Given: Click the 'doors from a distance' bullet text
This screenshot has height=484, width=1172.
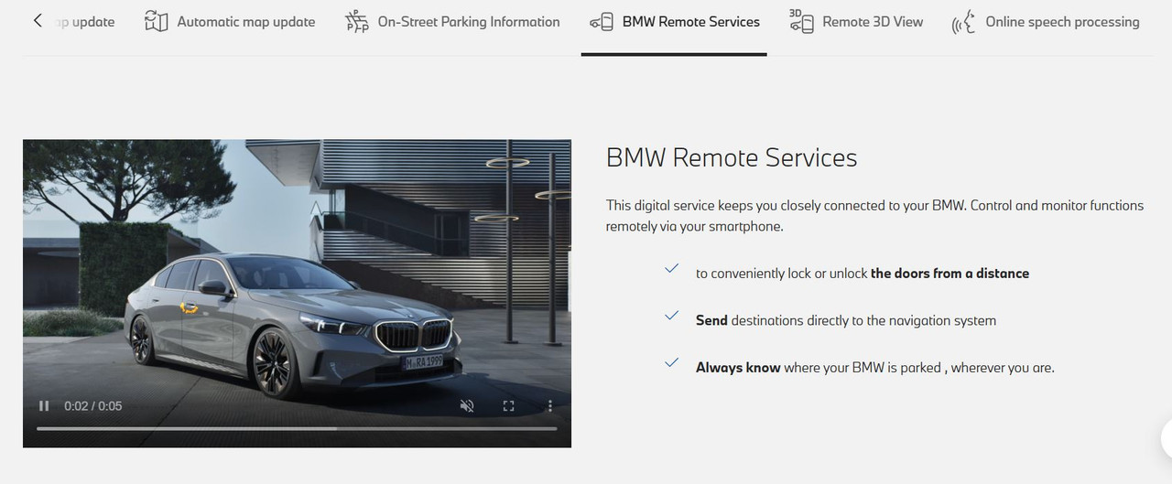Looking at the screenshot, I should pos(863,274).
